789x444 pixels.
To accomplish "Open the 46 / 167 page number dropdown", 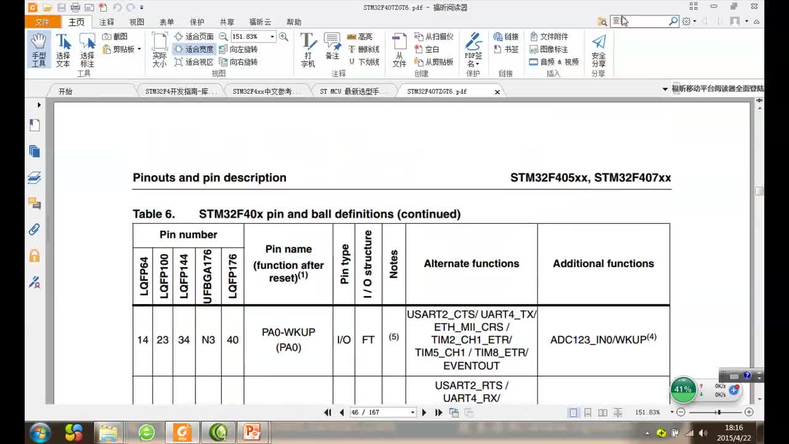I will tap(413, 413).
